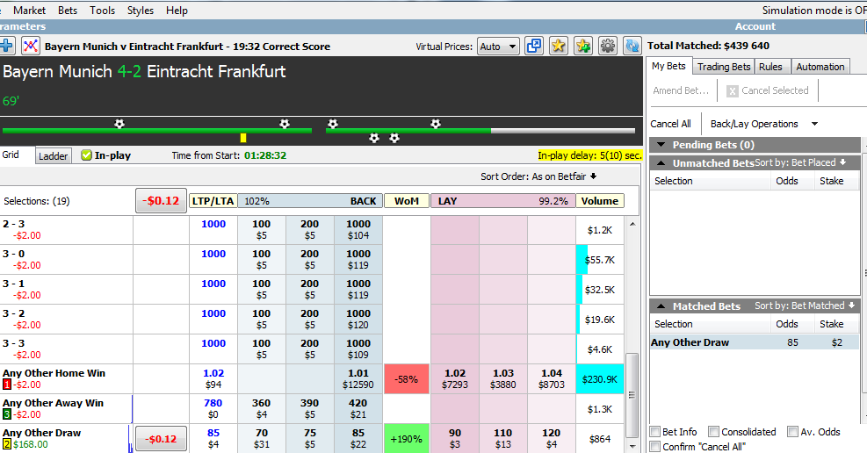This screenshot has width=867, height=453.
Task: Collapse the Unmatched Bets section
Action: (x=661, y=163)
